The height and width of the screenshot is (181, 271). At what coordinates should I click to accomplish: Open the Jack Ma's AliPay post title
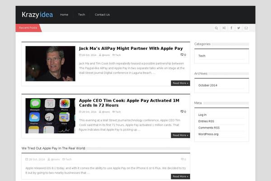pos(131,48)
